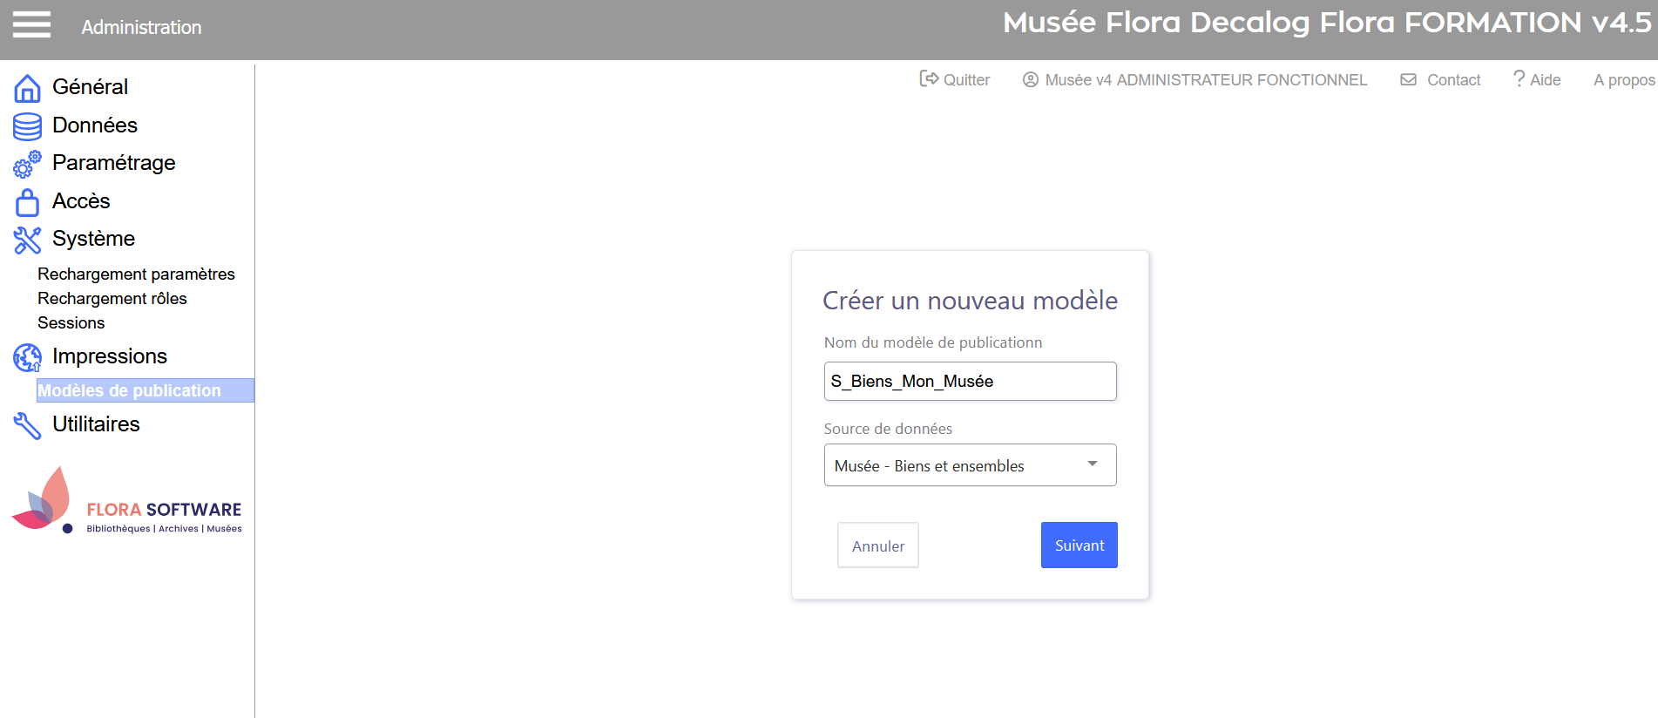Screen dimensions: 1658x718
Task: Open Rechargement paramètres menu item
Action: 136,274
